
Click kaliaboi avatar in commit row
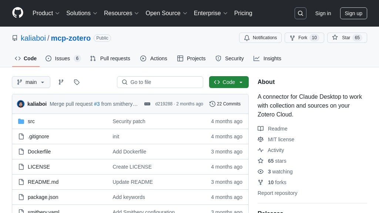pyautogui.click(x=21, y=104)
